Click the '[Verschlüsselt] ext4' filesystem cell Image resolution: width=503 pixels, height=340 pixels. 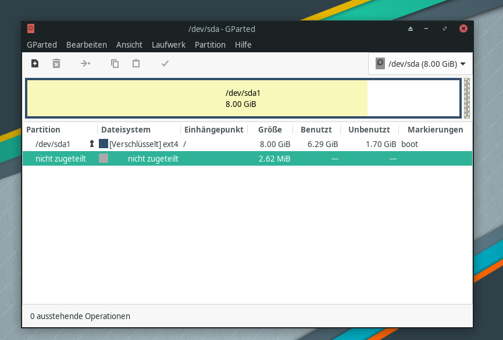coord(144,144)
